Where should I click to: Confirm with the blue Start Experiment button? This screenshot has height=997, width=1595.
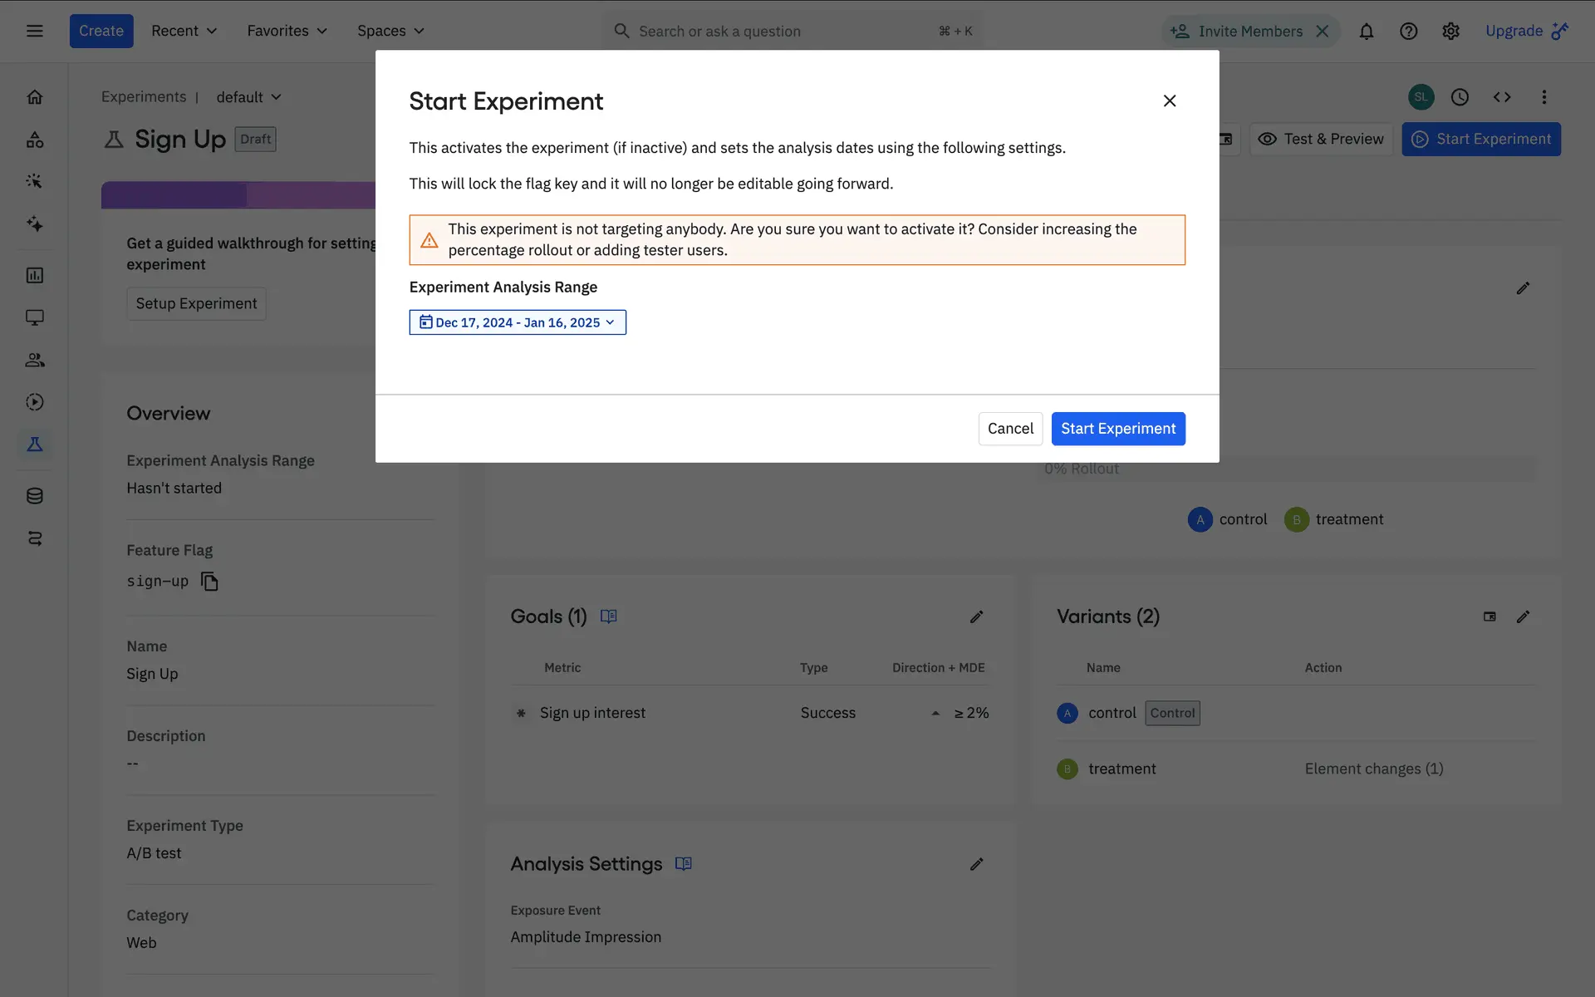[1117, 429]
